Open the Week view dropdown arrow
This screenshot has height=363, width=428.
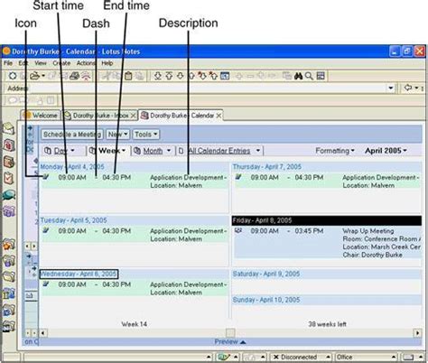[124, 151]
